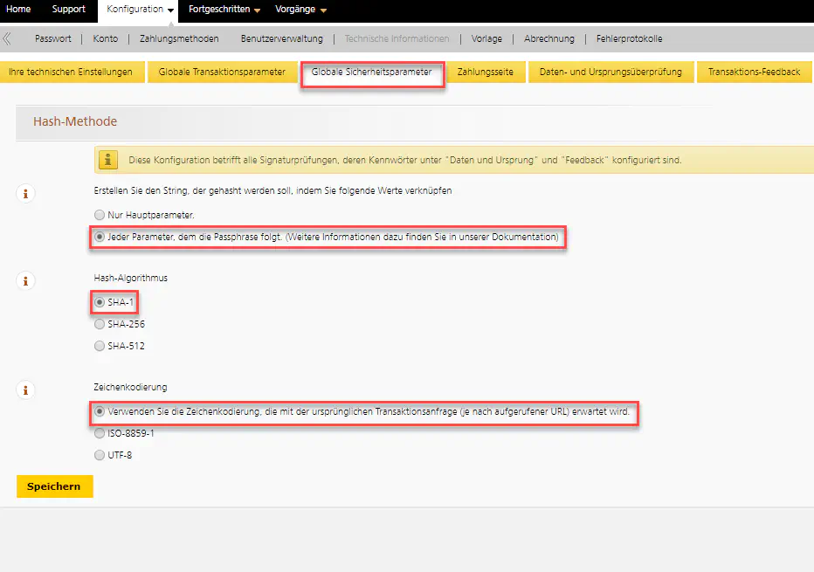Screen dimensions: 814x572
Task: Click the yellow info icon in notice banner
Action: (108, 160)
